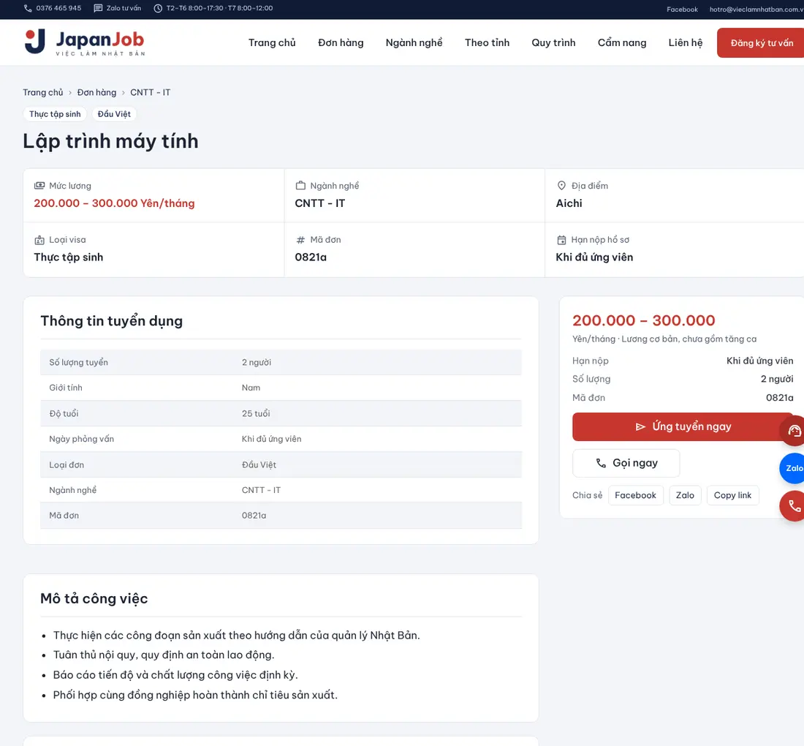Screen dimensions: 804x746
Task: Open the Theo tỉnh menu item
Action: (x=487, y=42)
